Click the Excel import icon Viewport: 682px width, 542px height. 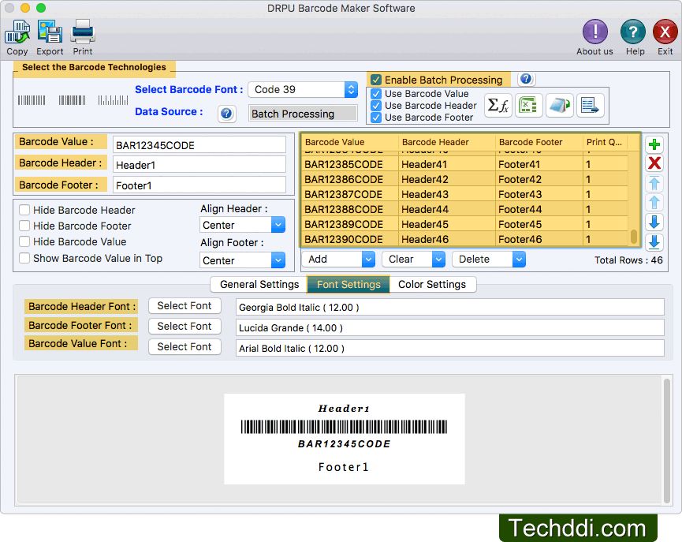click(x=528, y=106)
